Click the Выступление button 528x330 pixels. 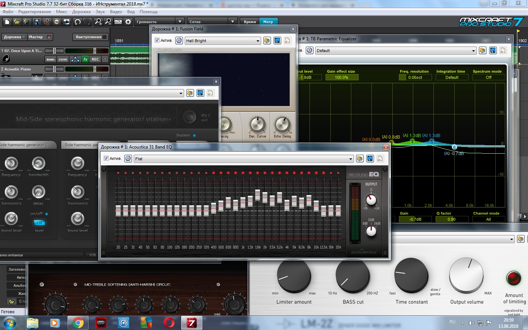tap(91, 37)
